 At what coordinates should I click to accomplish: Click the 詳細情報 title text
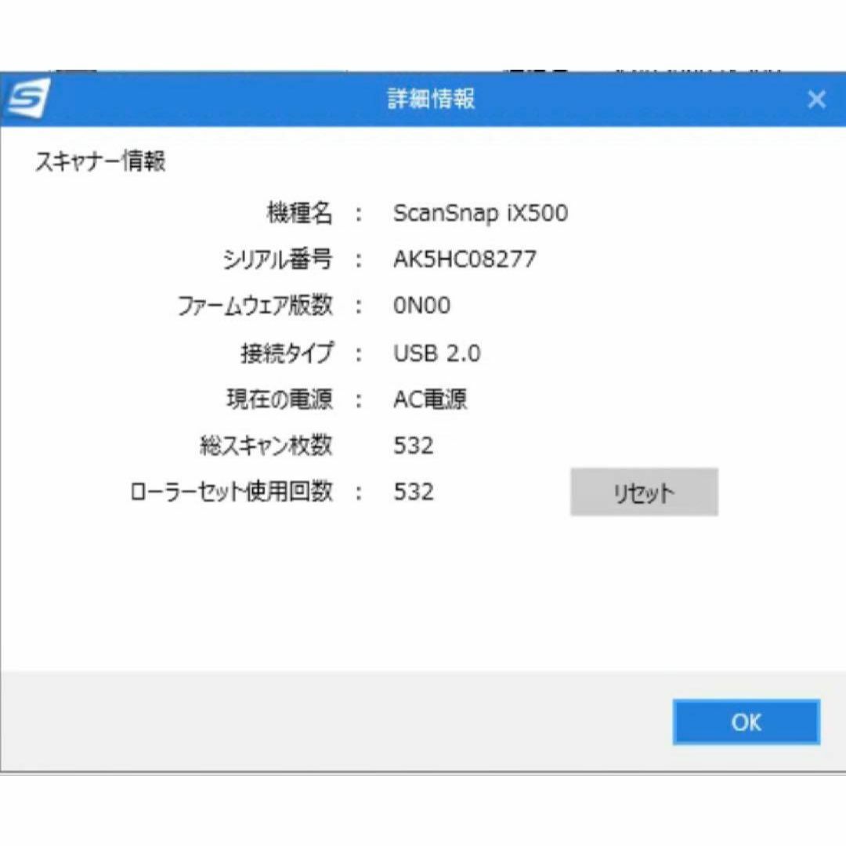[431, 99]
